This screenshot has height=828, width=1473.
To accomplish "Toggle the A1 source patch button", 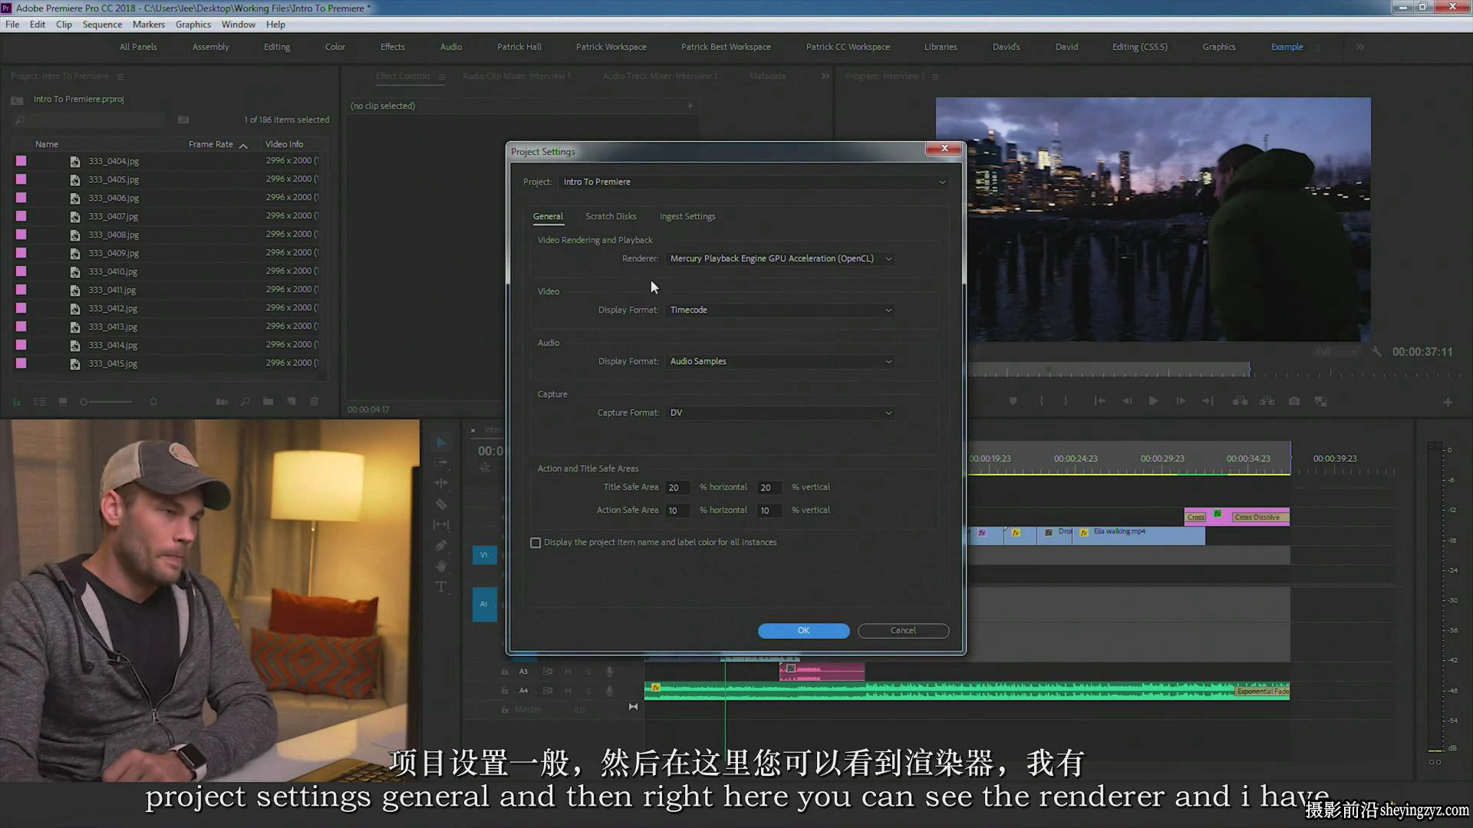I will click(x=484, y=604).
